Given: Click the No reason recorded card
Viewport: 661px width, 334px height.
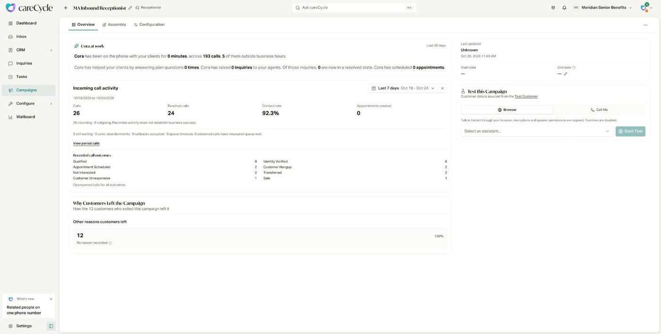Looking at the screenshot, I should (x=260, y=239).
